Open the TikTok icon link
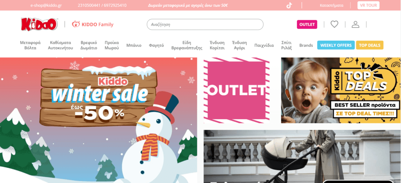Viewport: 401px width, 183px height. pyautogui.click(x=289, y=5)
